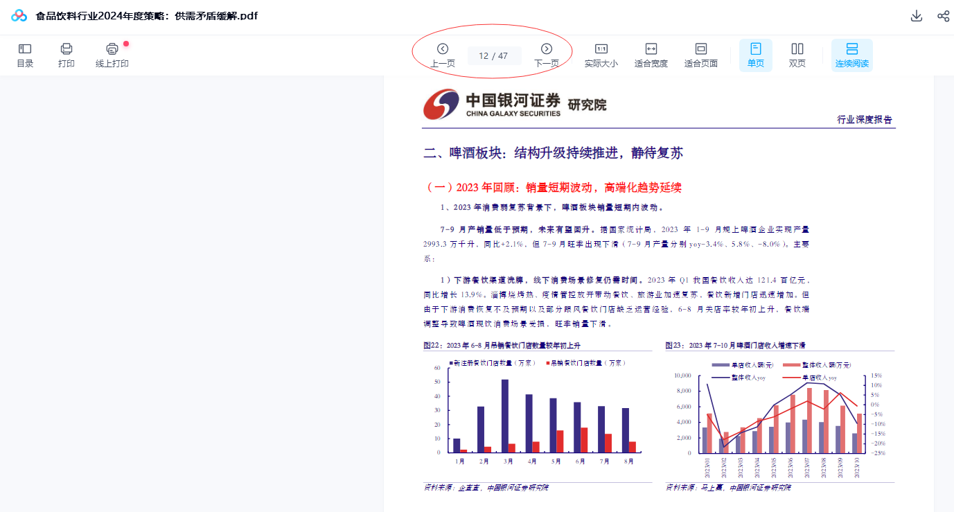
Task: Click the share icon at top right
Action: coord(943,16)
